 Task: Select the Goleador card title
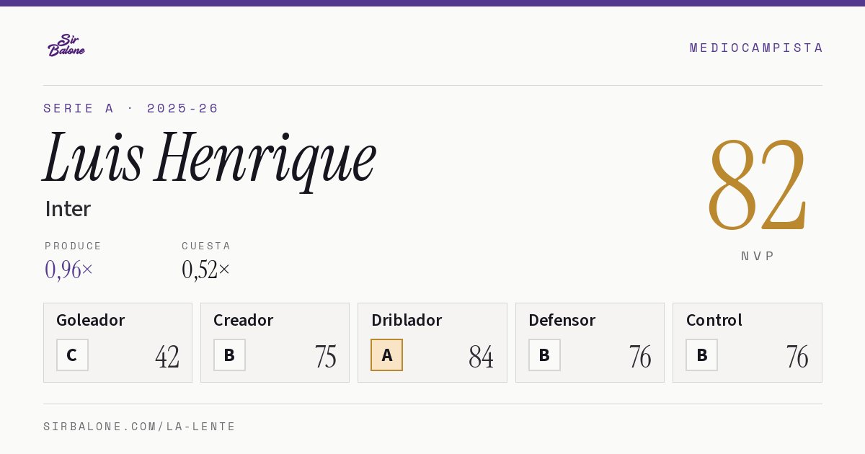coord(91,320)
